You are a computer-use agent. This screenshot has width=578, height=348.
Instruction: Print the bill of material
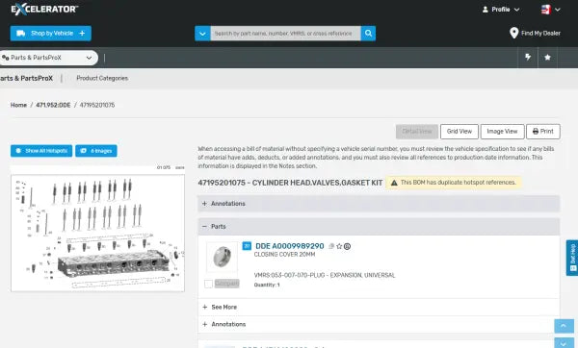pos(543,132)
